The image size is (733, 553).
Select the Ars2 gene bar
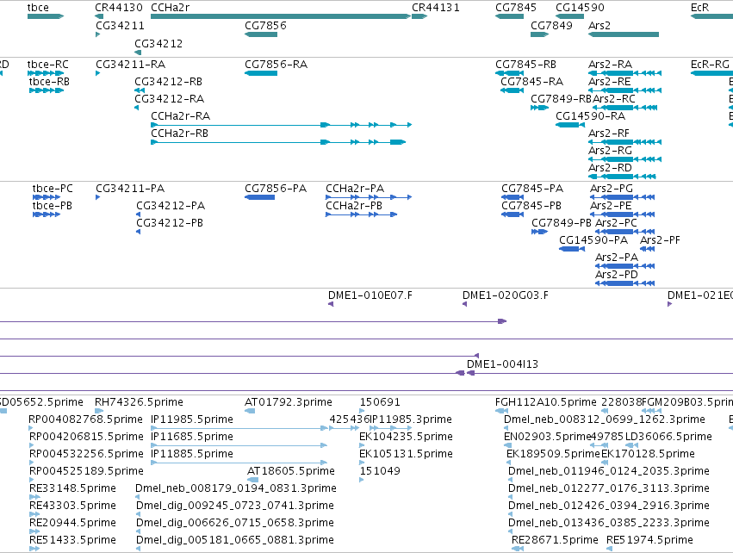click(624, 34)
